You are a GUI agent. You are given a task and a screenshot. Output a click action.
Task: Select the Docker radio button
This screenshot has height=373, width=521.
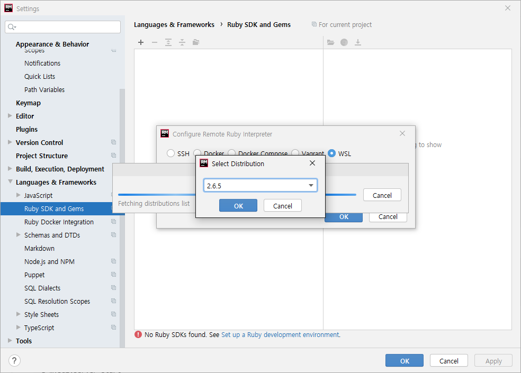197,153
